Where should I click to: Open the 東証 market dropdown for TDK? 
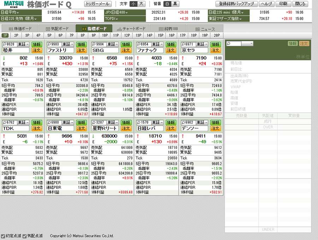(x=23, y=122)
